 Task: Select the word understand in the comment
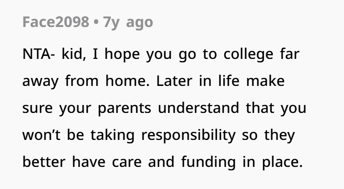[x=199, y=108]
